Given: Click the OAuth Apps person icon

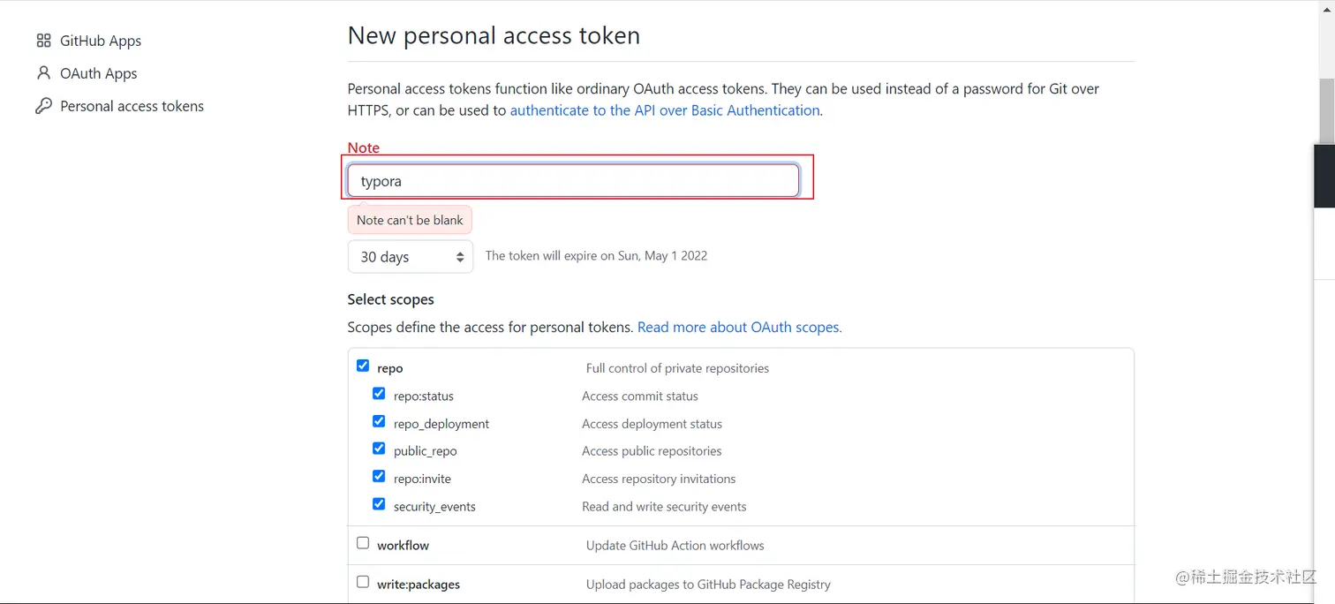Looking at the screenshot, I should pyautogui.click(x=43, y=73).
